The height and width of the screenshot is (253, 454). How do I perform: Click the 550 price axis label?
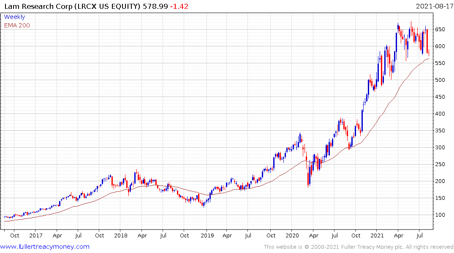[440, 63]
